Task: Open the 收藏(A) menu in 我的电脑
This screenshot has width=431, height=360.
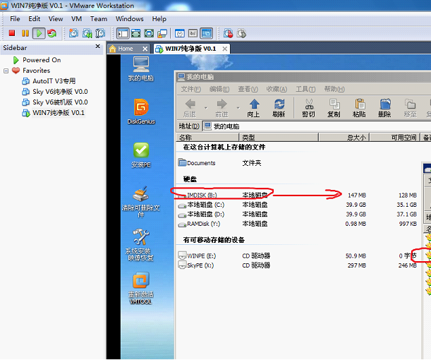Action: (x=277, y=89)
